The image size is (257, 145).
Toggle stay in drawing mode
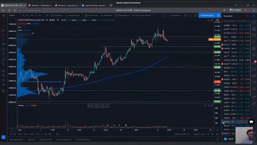tap(4, 75)
